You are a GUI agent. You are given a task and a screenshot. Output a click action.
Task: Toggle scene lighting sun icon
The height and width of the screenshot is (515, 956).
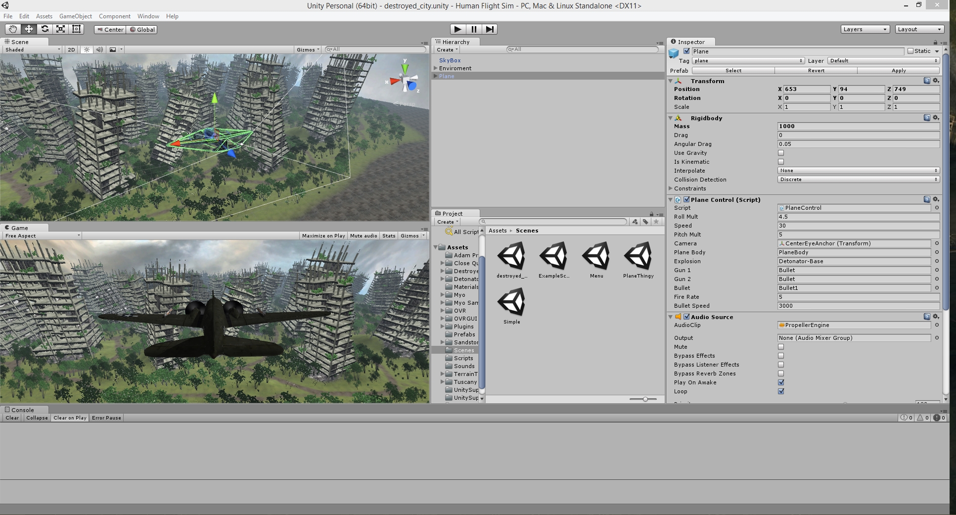(x=87, y=49)
